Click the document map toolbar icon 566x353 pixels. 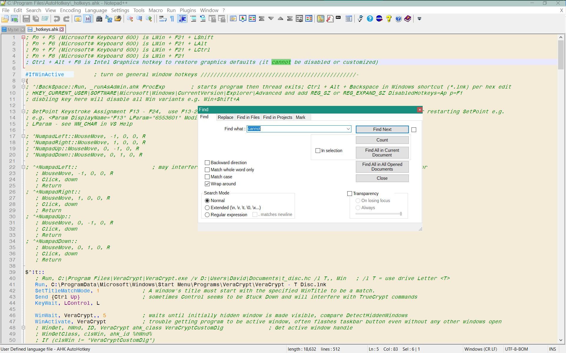point(321,19)
